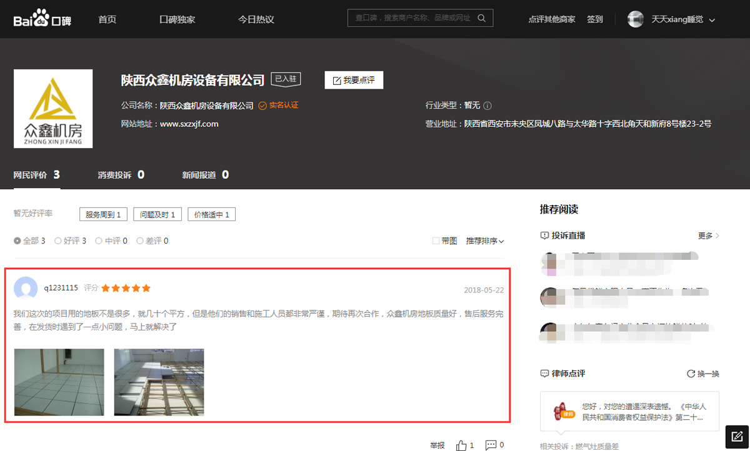Expand 更多 in 投诉直播 section
Viewport: 750px width, 451px height.
tap(708, 235)
